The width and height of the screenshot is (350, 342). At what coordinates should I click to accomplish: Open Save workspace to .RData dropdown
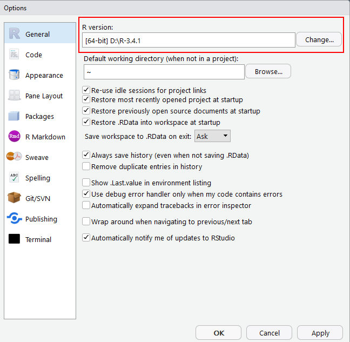(212, 136)
